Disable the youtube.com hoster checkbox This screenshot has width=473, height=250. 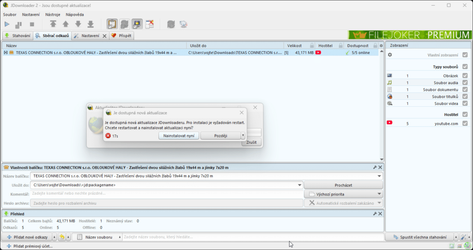(465, 123)
